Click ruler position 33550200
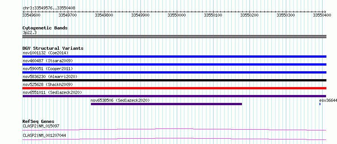The image size is (337, 144). point(249,15)
